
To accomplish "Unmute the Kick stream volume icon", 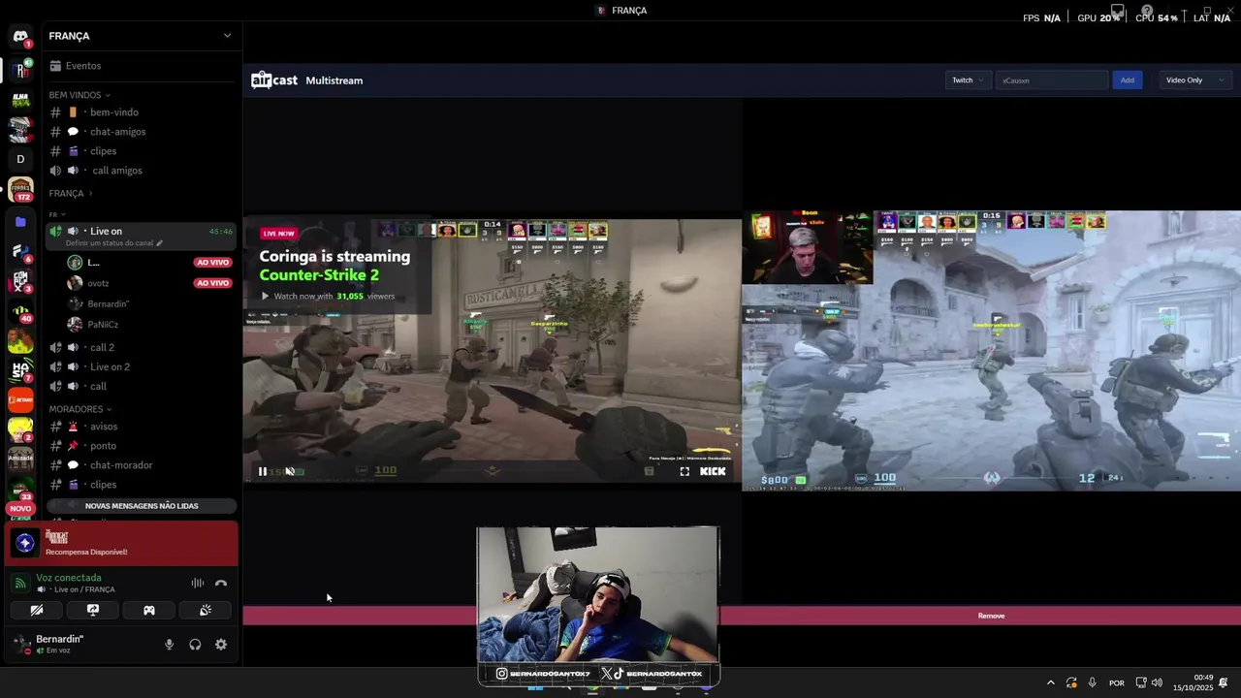I will (x=290, y=471).
